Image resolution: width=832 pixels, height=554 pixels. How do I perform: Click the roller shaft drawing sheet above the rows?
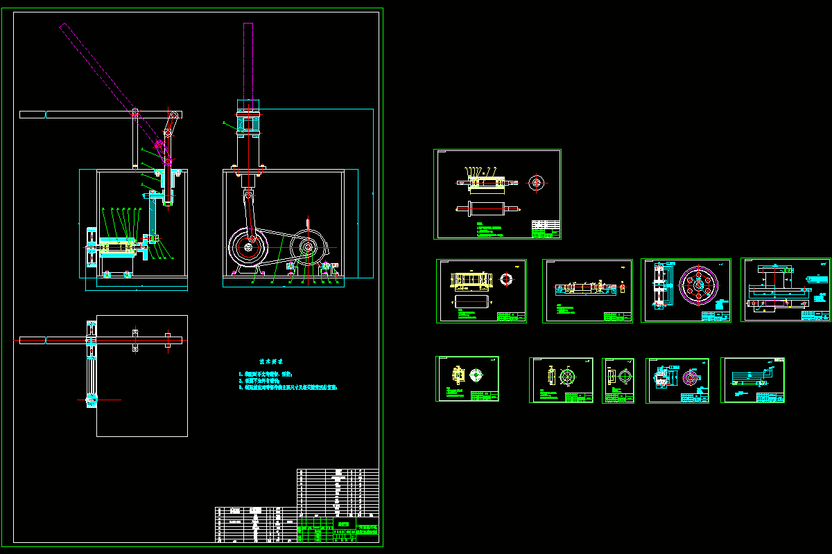(497, 195)
